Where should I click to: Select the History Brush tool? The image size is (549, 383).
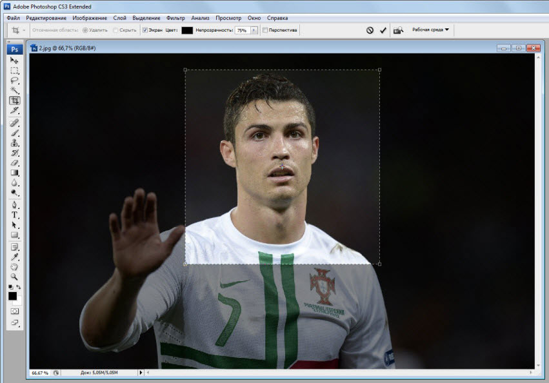coord(14,153)
